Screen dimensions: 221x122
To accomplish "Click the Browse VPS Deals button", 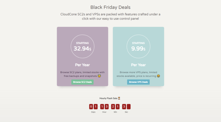I will (138, 82).
